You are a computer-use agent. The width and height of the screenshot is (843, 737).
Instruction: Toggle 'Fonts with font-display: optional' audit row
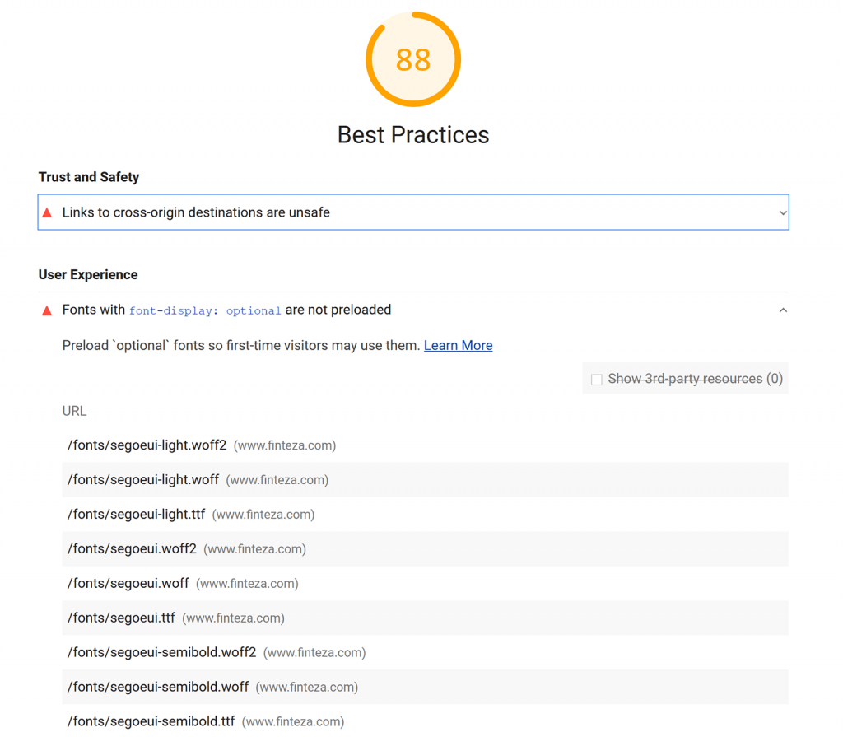coord(413,310)
